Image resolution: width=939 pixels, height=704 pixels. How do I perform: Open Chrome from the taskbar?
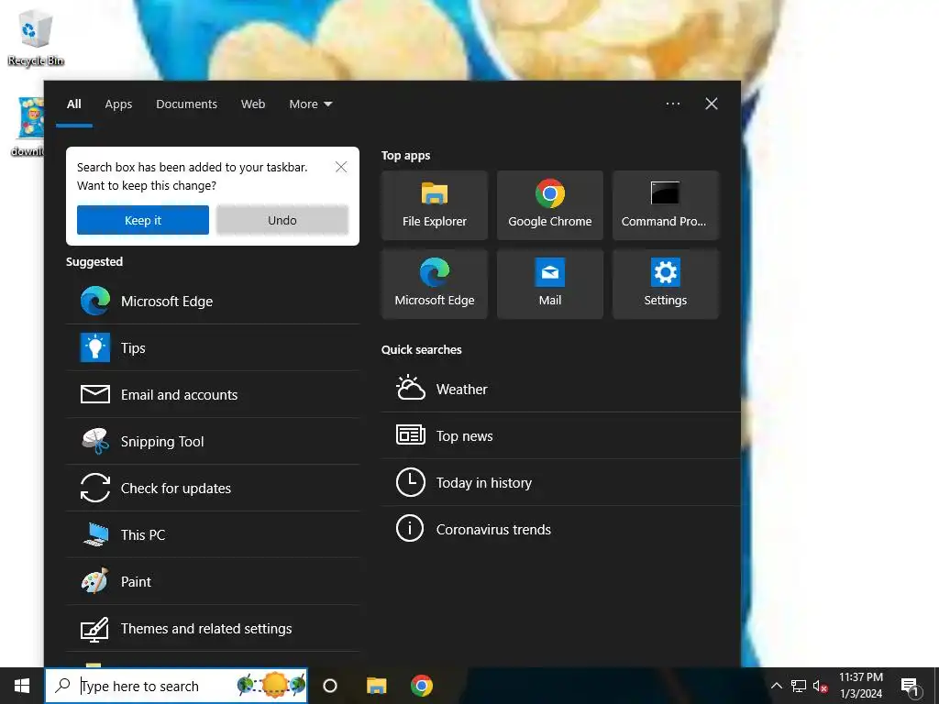tap(422, 686)
